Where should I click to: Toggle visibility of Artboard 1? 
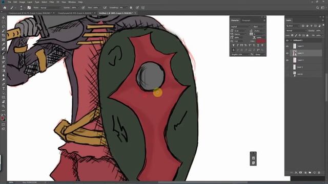pos(287,40)
